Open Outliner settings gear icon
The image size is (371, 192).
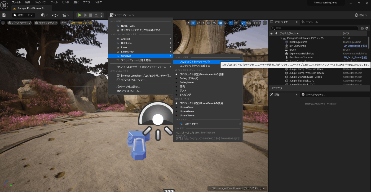(x=367, y=28)
